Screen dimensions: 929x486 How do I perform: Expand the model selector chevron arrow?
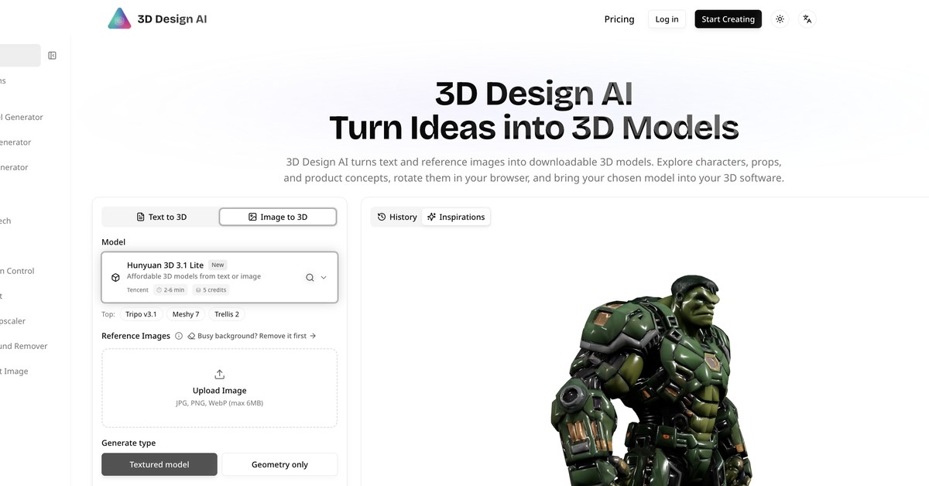[324, 277]
